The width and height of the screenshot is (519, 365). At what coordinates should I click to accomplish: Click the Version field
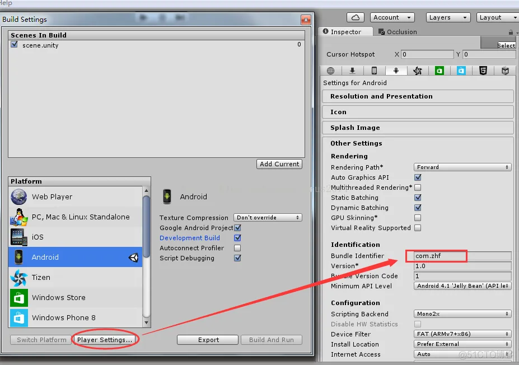click(x=462, y=266)
